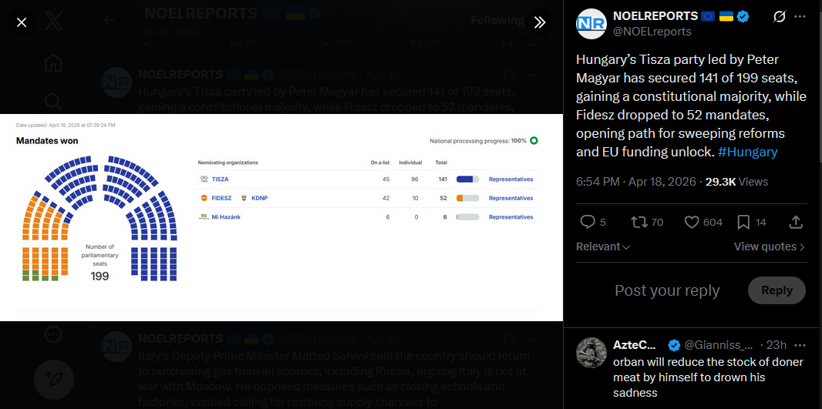Click the compose post feather button
The image size is (822, 409).
(53, 378)
